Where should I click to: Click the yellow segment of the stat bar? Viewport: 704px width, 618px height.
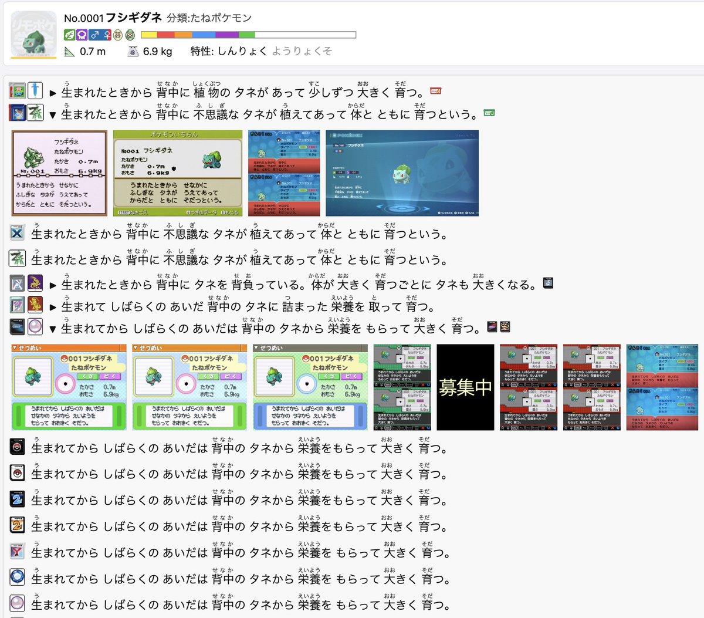(x=149, y=35)
